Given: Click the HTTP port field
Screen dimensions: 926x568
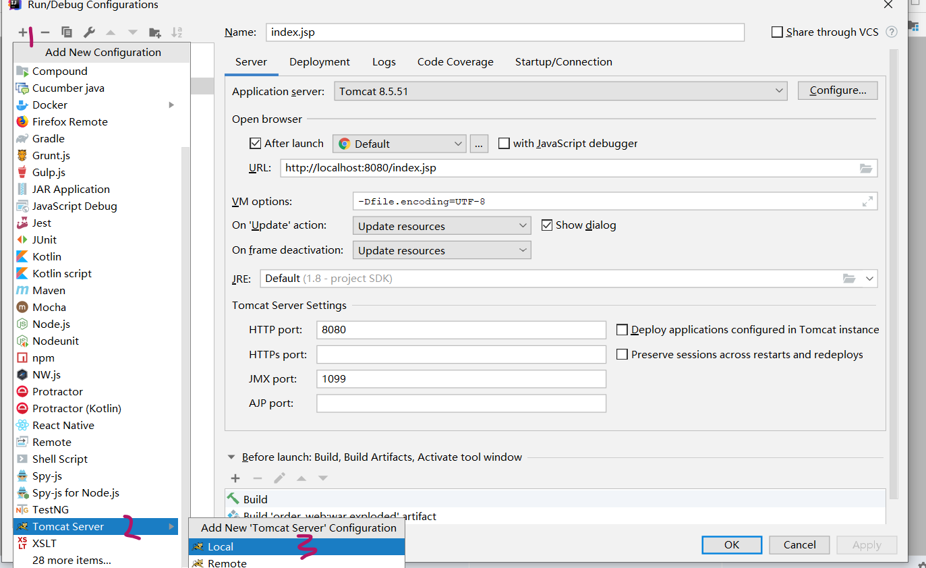Looking at the screenshot, I should [x=461, y=330].
